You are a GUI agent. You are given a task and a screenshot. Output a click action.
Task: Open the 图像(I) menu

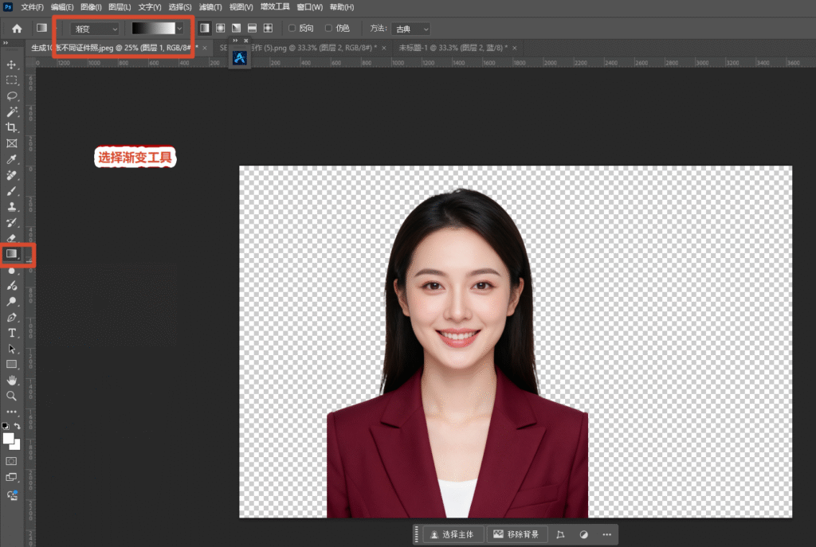tap(91, 7)
